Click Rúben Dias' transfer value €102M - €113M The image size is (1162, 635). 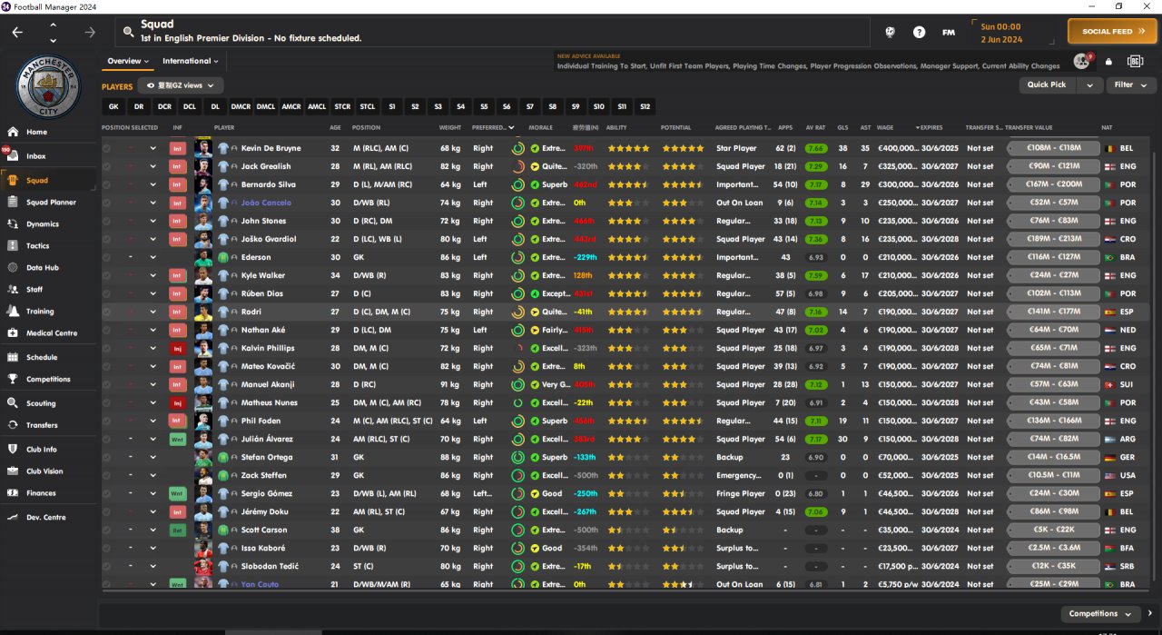tap(1052, 293)
